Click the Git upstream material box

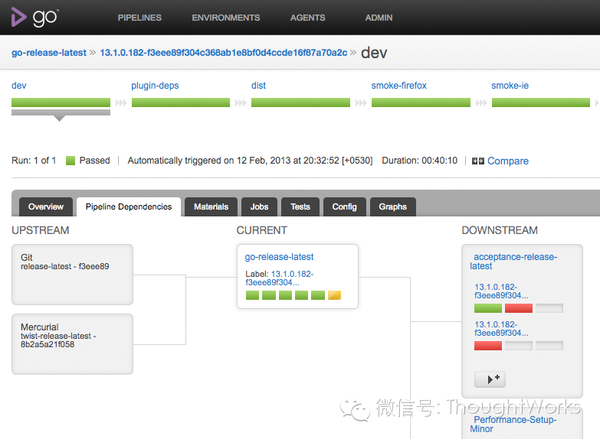pyautogui.click(x=72, y=275)
